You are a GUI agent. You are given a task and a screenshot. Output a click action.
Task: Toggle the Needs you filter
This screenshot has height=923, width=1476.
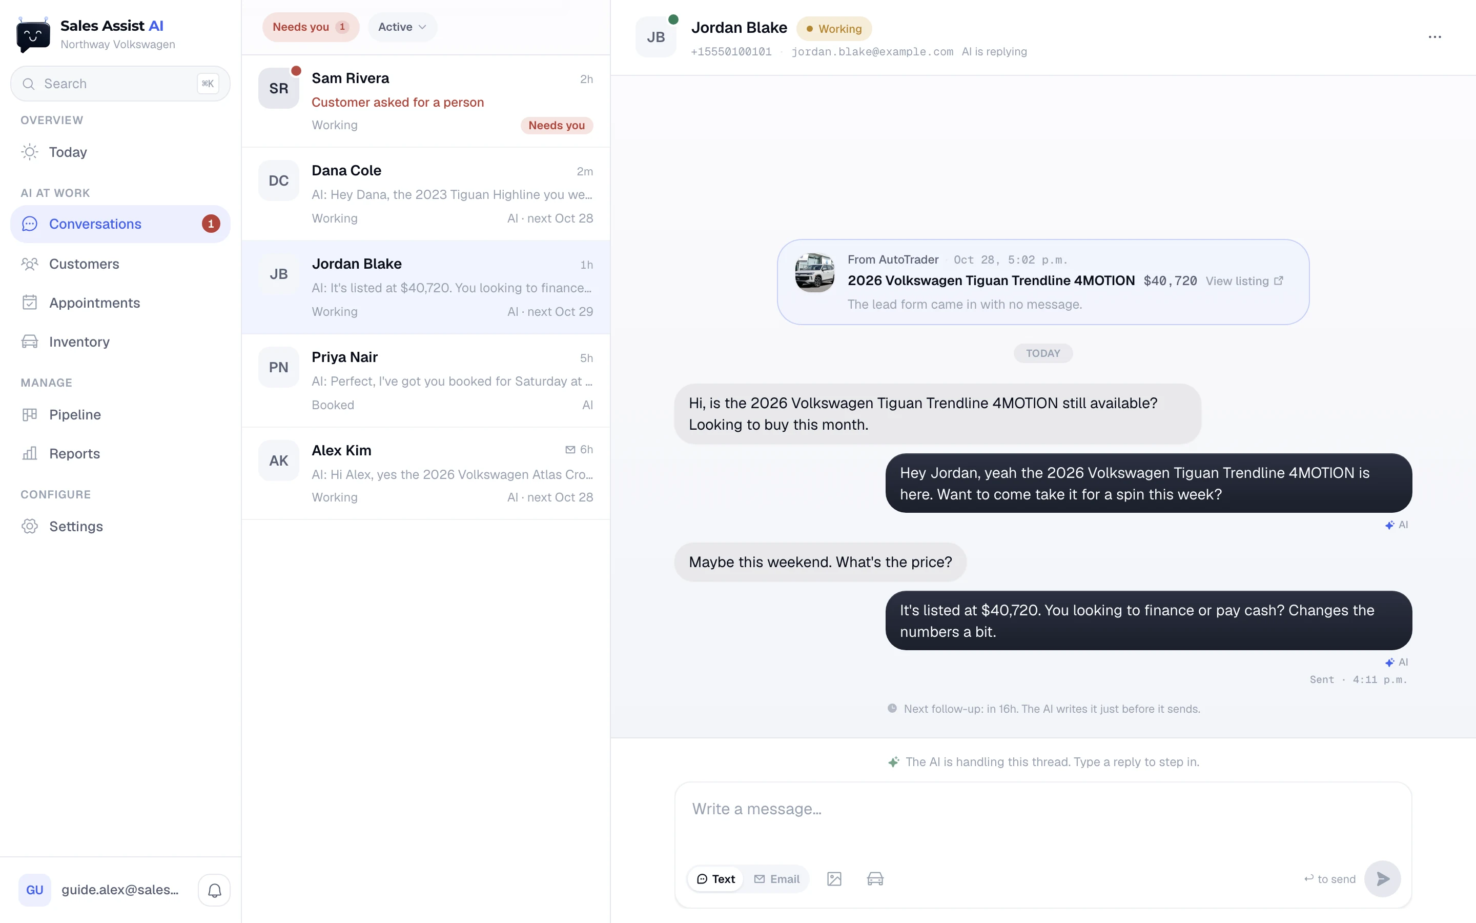311,27
